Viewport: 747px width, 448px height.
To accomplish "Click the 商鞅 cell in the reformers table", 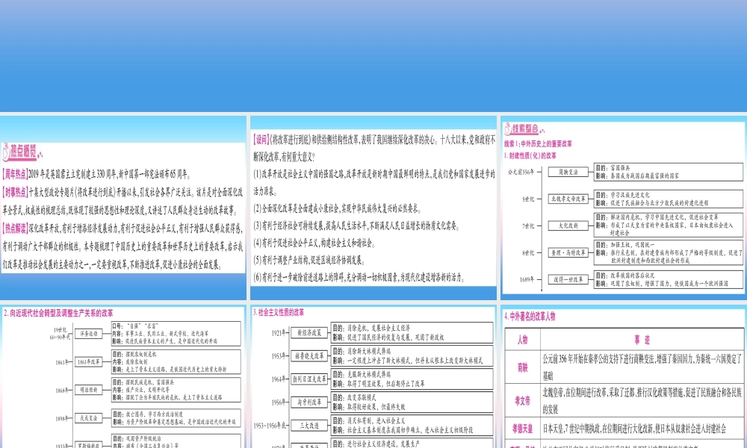I will (x=522, y=367).
